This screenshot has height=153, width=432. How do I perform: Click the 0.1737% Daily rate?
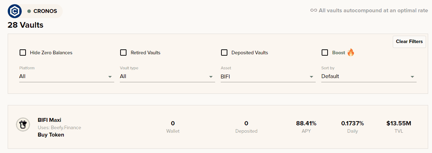coord(352,123)
